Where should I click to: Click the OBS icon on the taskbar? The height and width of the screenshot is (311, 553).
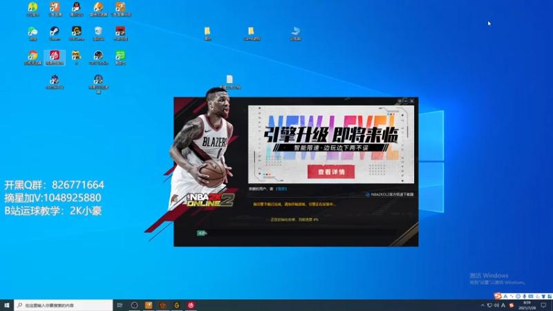[134, 305]
